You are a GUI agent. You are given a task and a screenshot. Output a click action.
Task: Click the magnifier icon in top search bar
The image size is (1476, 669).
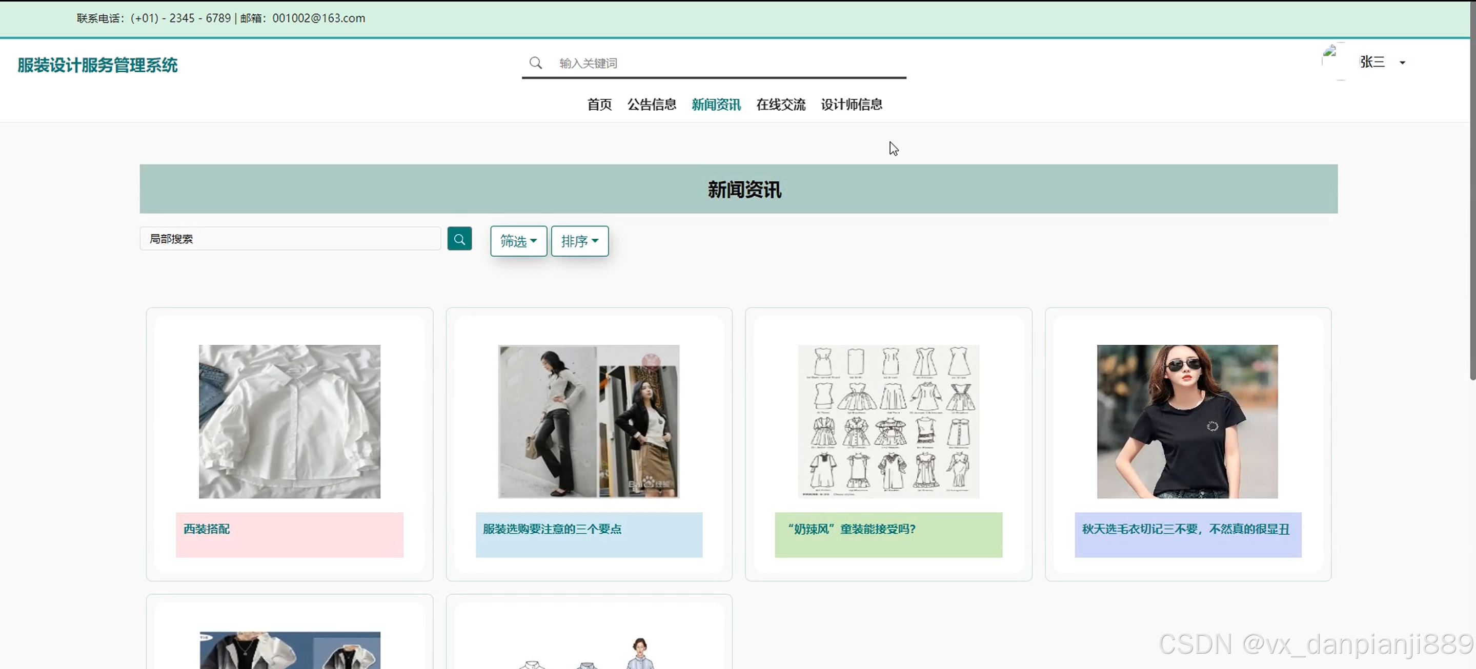click(535, 63)
